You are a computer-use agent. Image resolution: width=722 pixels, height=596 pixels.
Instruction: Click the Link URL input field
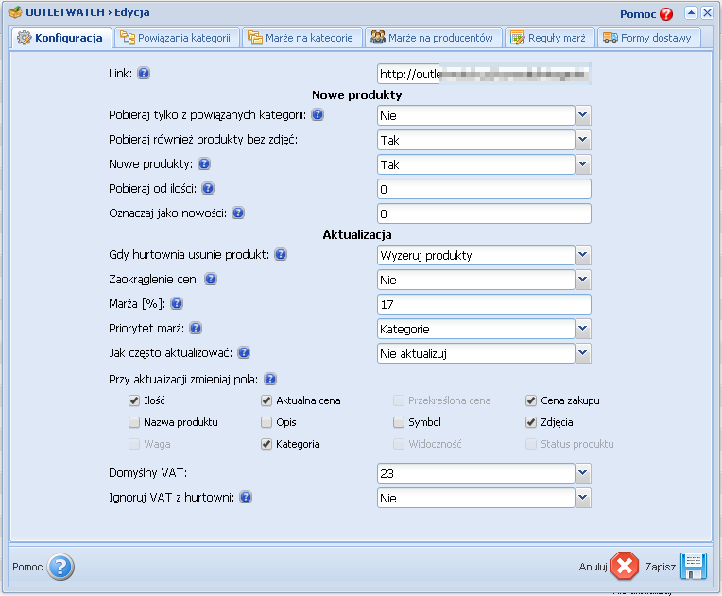[484, 74]
